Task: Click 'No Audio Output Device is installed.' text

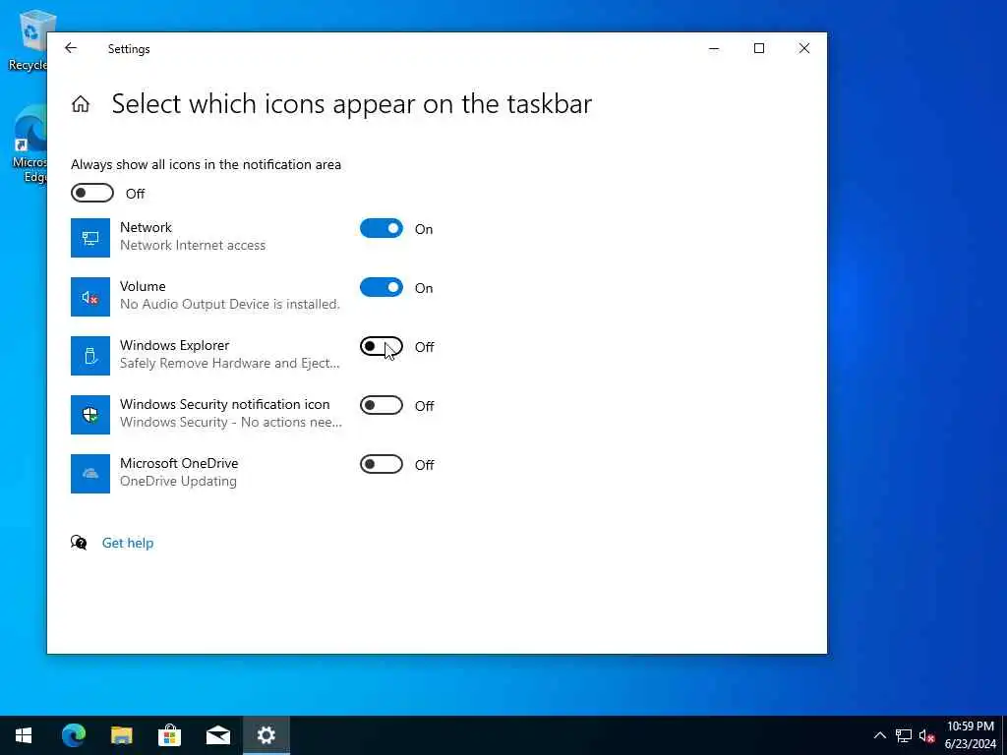Action: [x=230, y=305]
